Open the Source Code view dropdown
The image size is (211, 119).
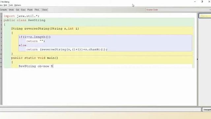(x=178, y=10)
